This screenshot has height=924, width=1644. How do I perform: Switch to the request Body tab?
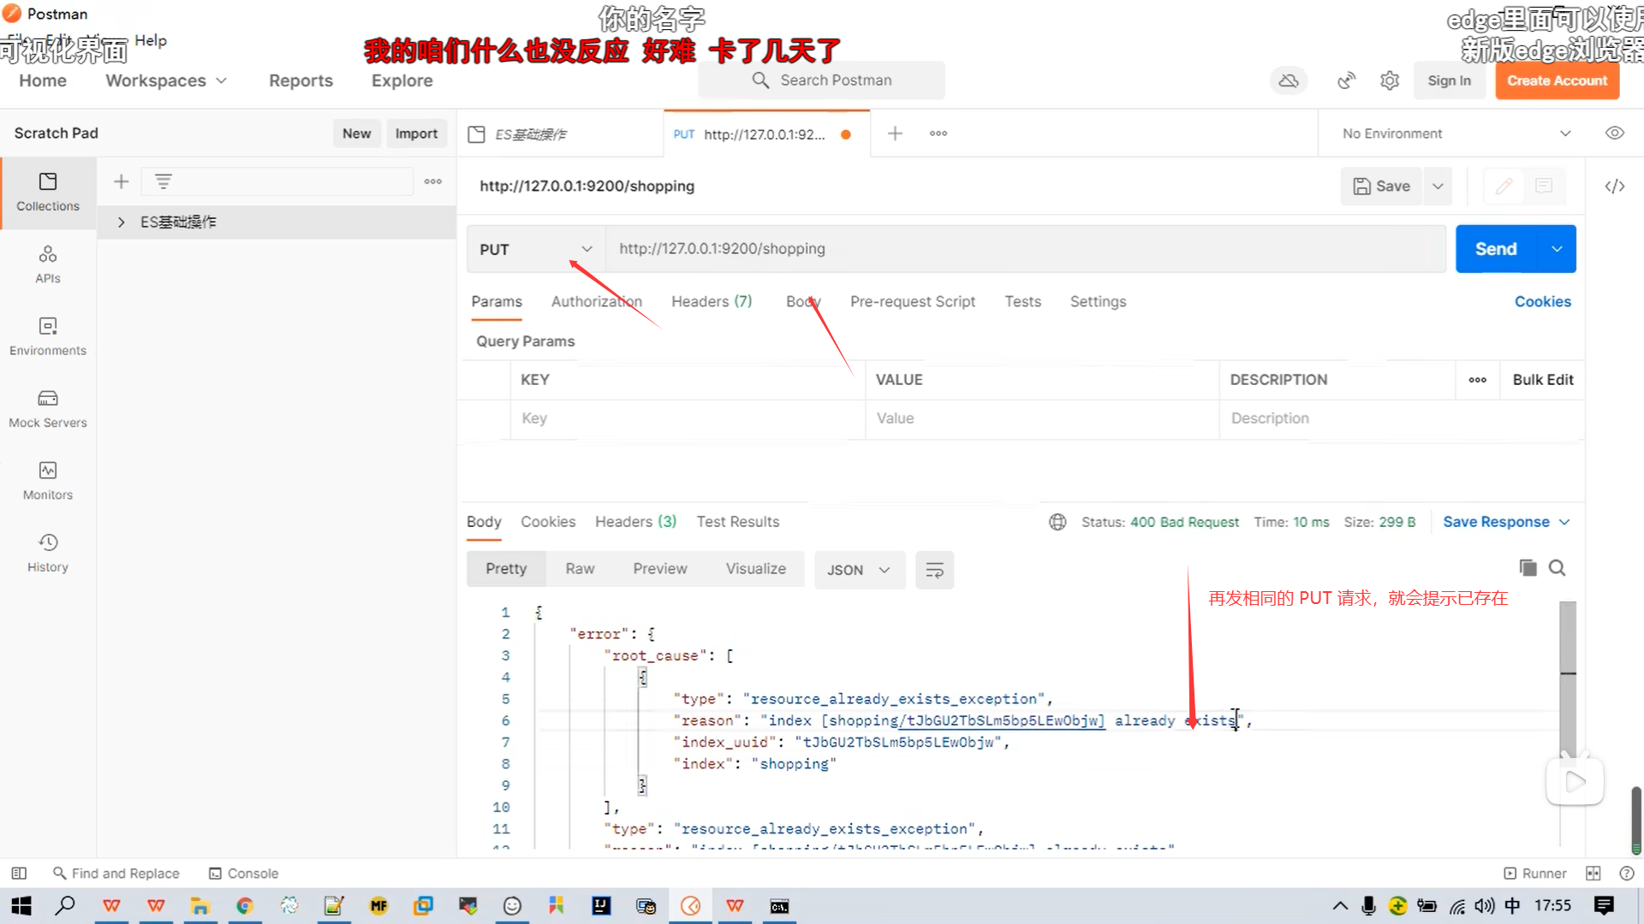click(802, 301)
